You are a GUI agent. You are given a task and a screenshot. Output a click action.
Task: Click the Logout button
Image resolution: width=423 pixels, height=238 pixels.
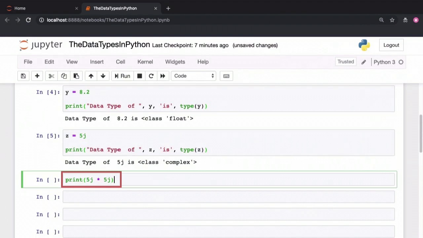(x=391, y=45)
